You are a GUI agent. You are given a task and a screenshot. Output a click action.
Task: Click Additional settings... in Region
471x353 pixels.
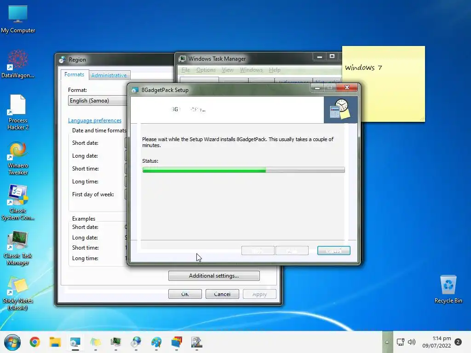point(214,276)
